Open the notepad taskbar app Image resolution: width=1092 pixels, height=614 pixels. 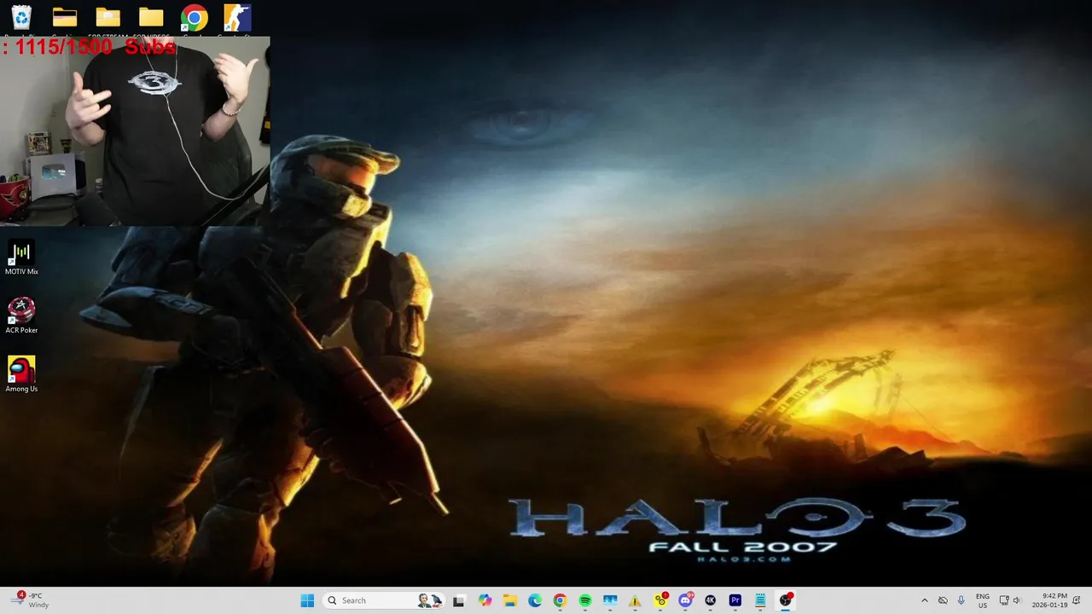click(760, 600)
